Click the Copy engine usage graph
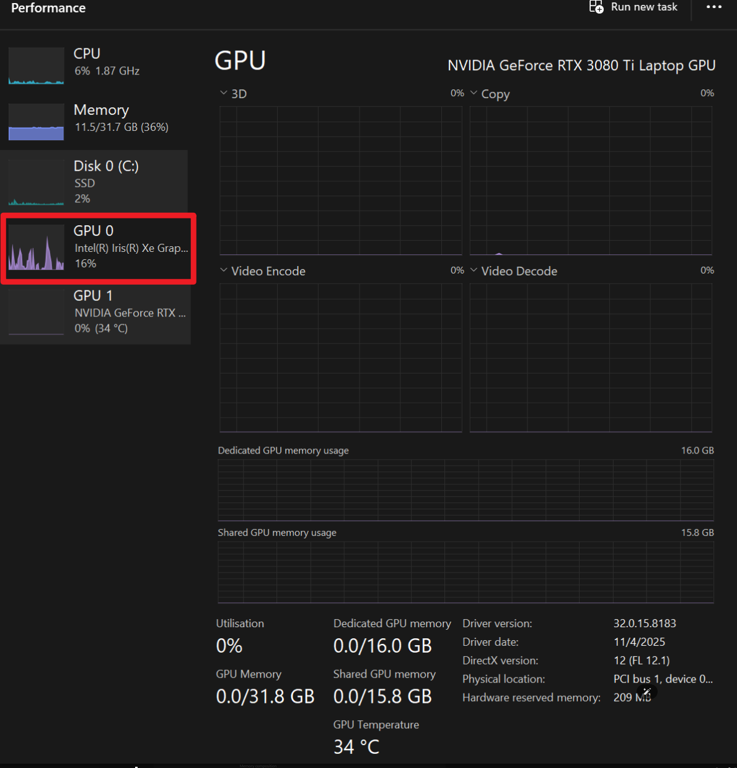 click(591, 180)
